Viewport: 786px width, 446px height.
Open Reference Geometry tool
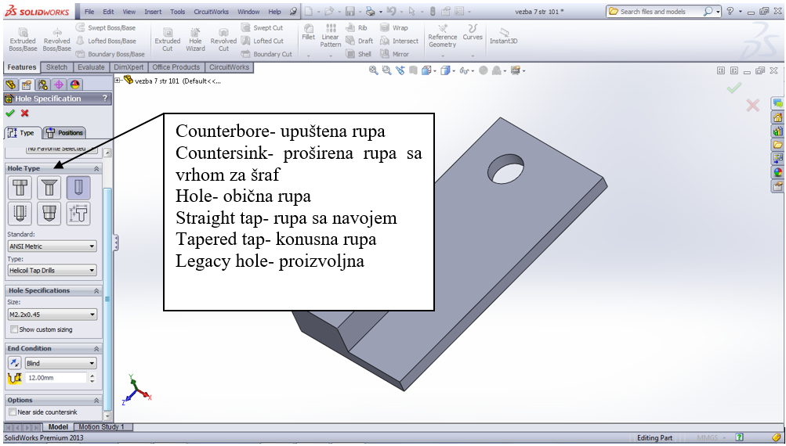[443, 36]
